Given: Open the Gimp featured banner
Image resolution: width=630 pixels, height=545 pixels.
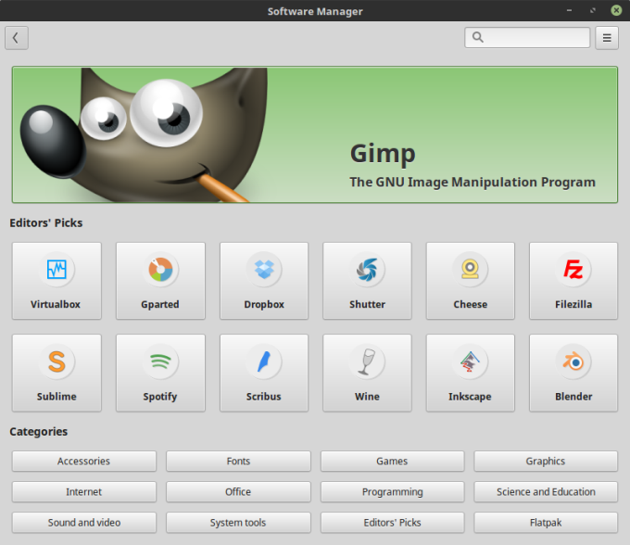Looking at the screenshot, I should point(315,134).
